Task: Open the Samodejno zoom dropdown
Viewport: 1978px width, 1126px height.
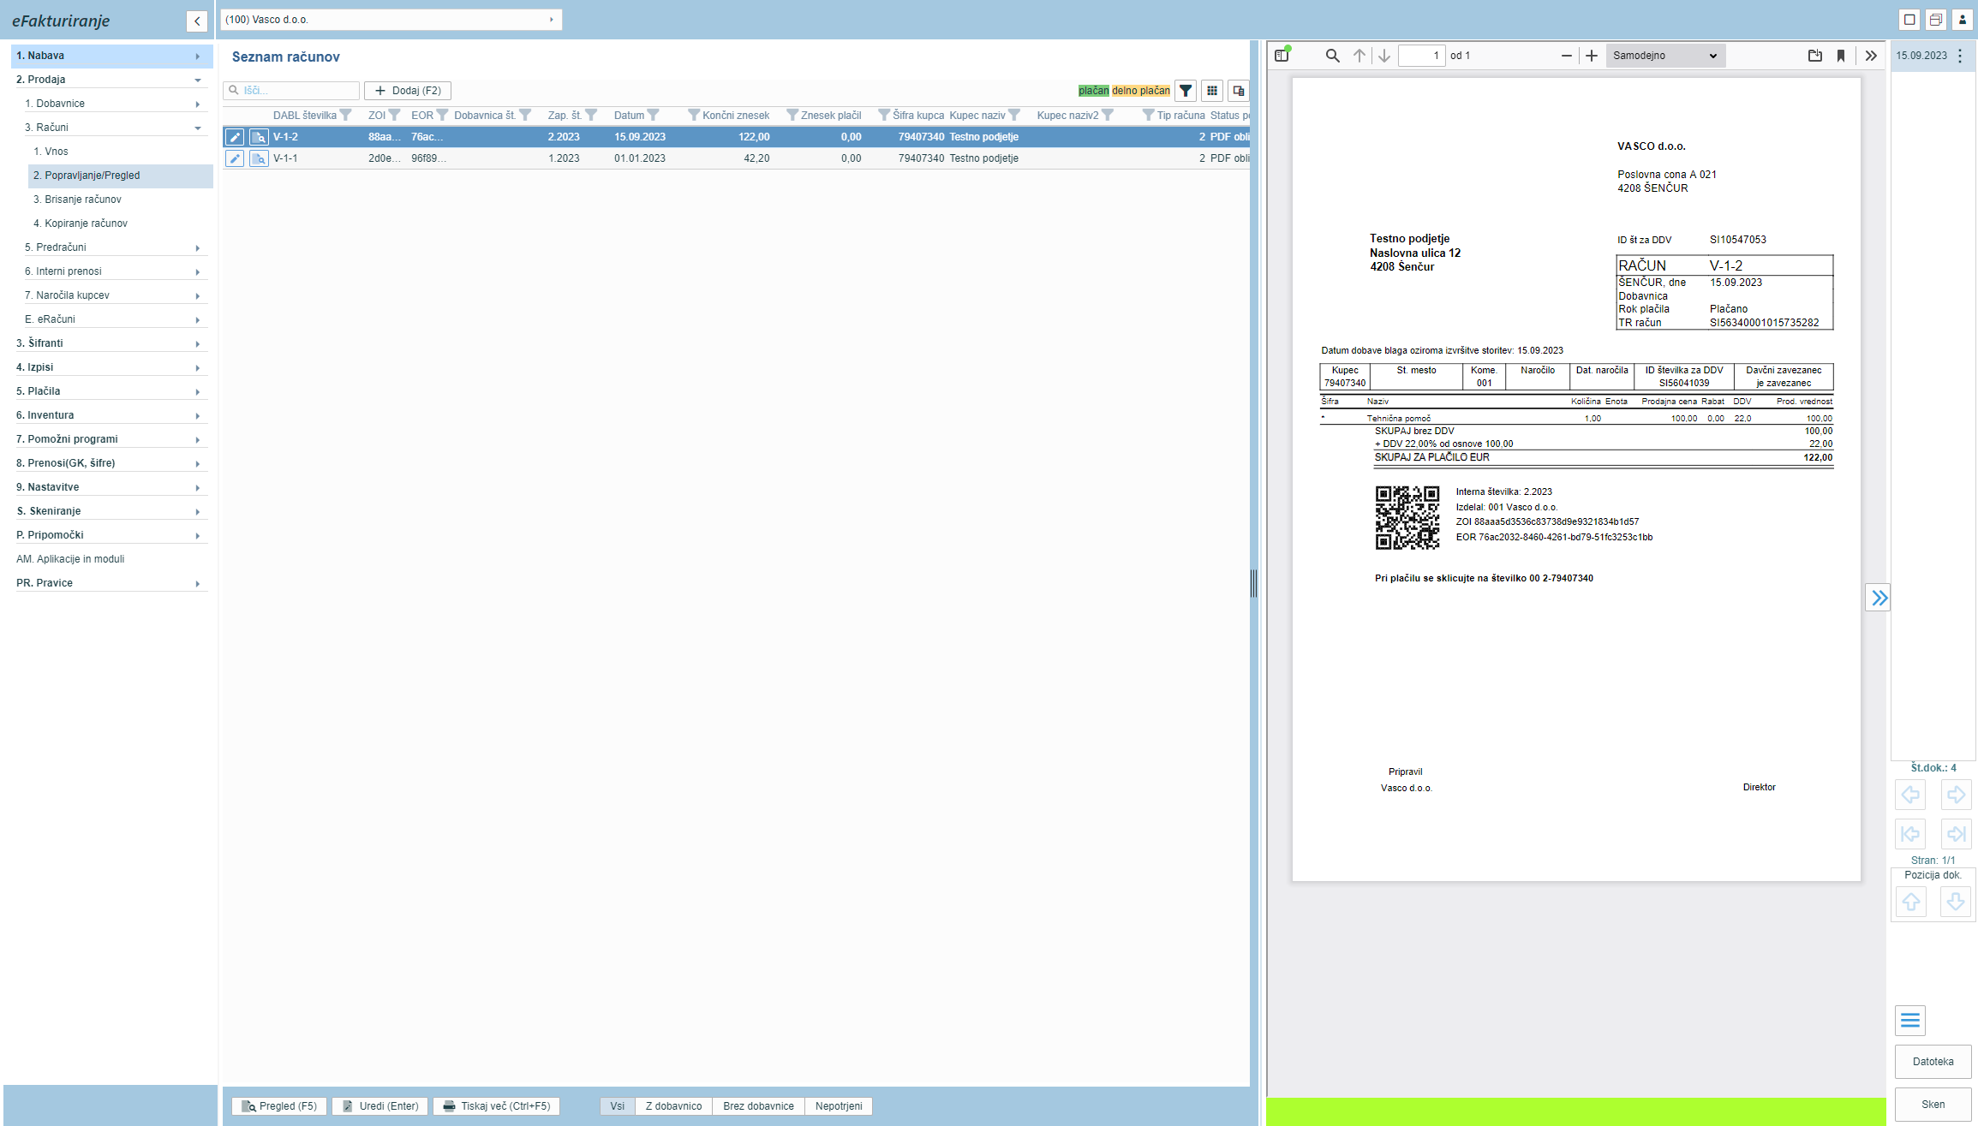Action: coord(1665,56)
